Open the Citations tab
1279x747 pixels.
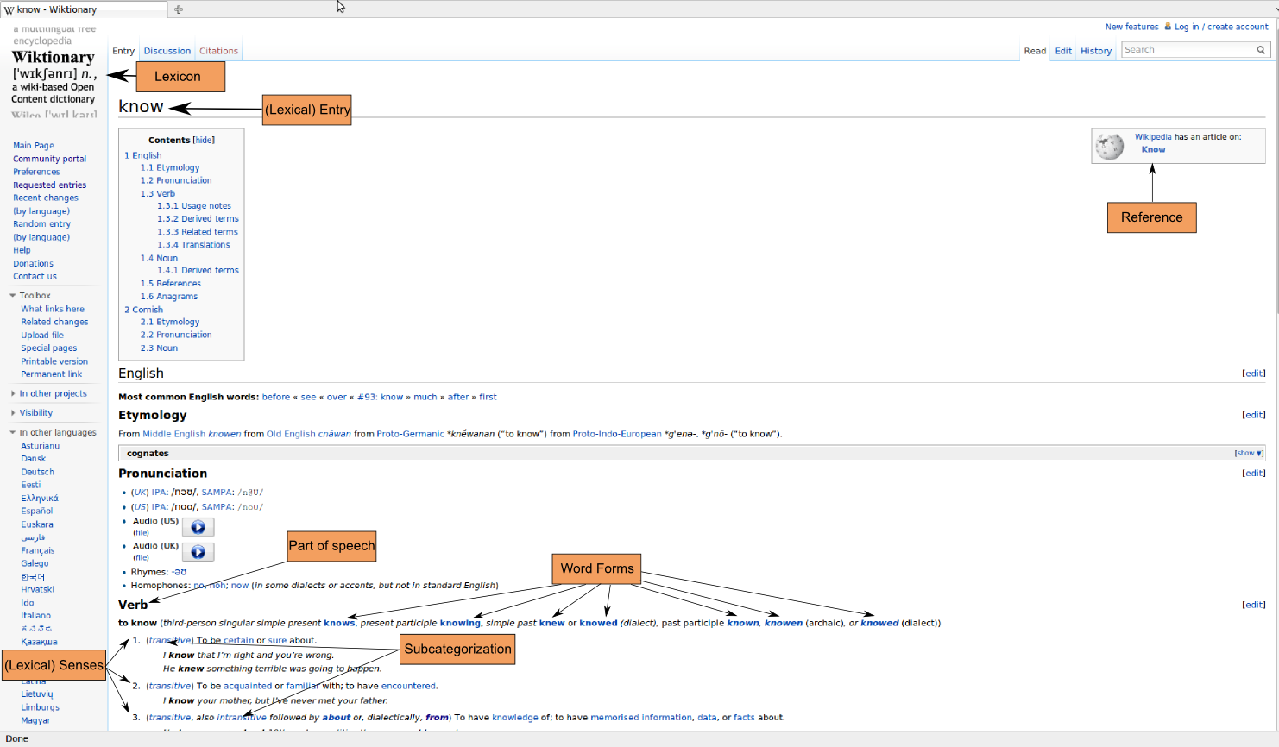(x=218, y=51)
